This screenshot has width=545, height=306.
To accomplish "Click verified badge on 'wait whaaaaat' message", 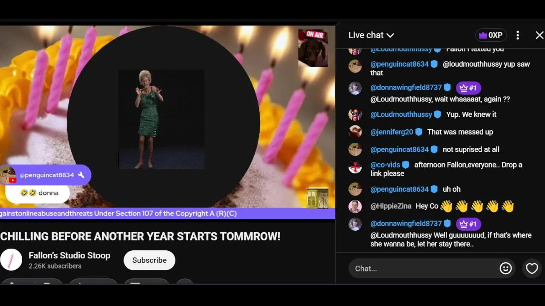I will point(447,88).
